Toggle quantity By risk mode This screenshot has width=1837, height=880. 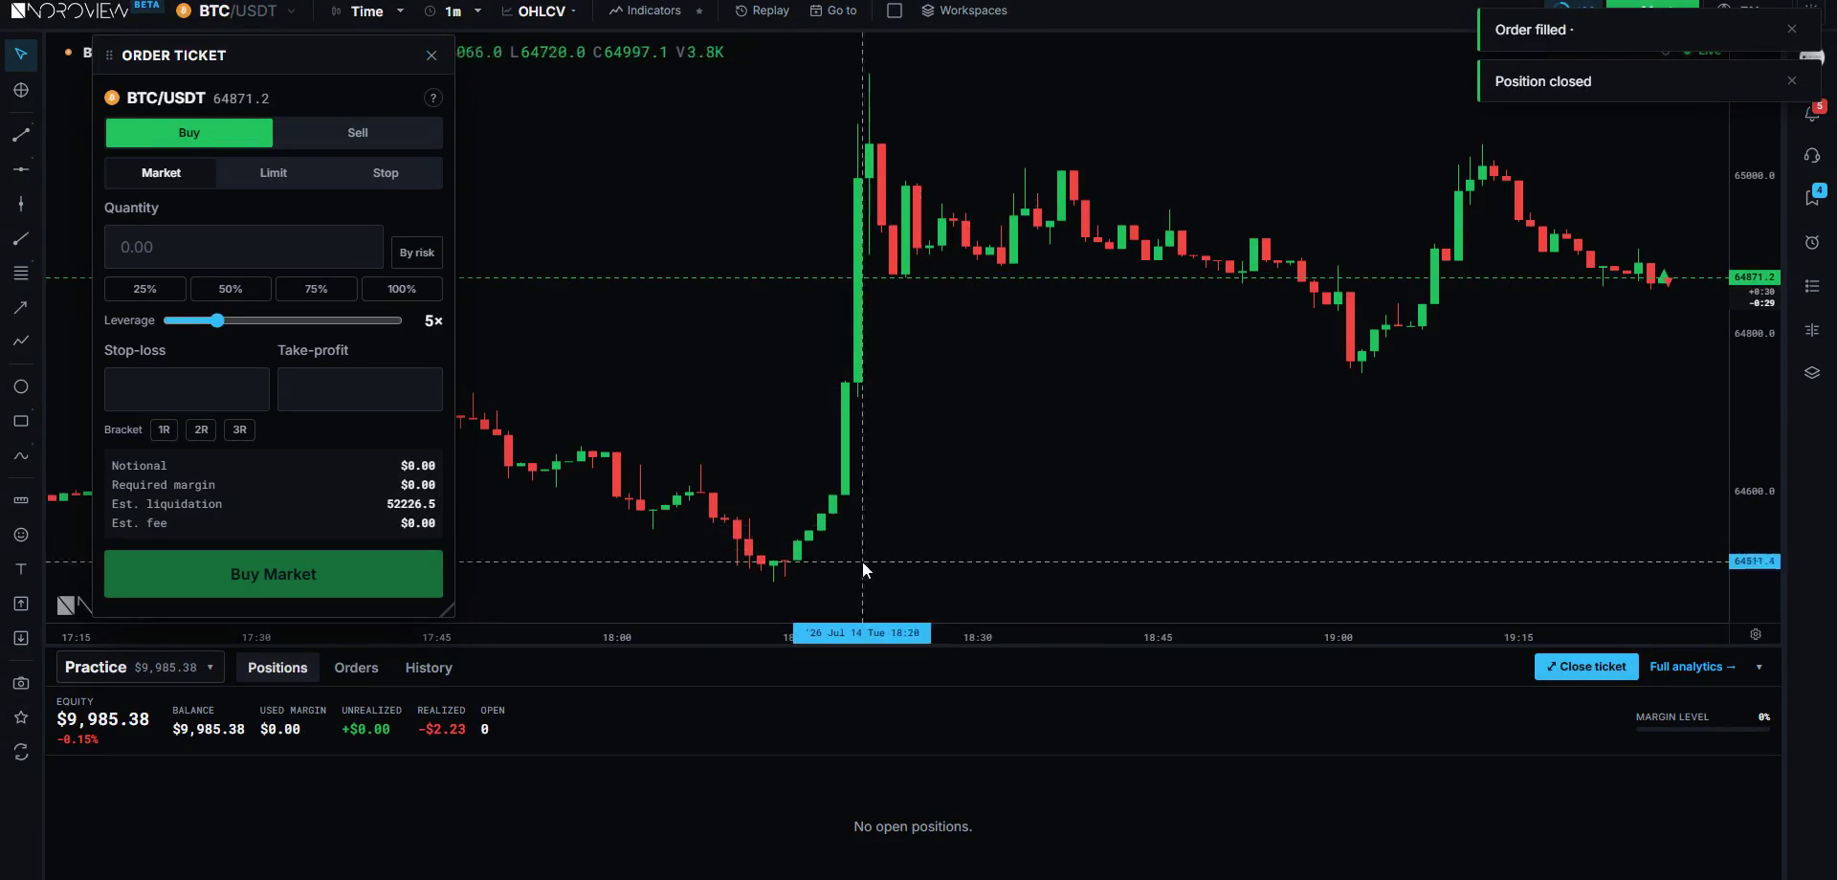[x=416, y=253]
